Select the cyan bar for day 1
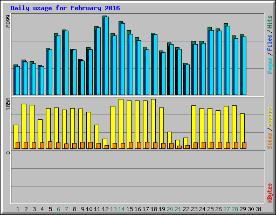Image resolution: width=276 pixels, height=215 pixels. [x=18, y=81]
